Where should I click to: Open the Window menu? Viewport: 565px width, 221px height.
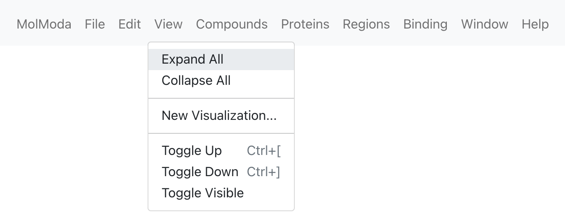pyautogui.click(x=484, y=24)
